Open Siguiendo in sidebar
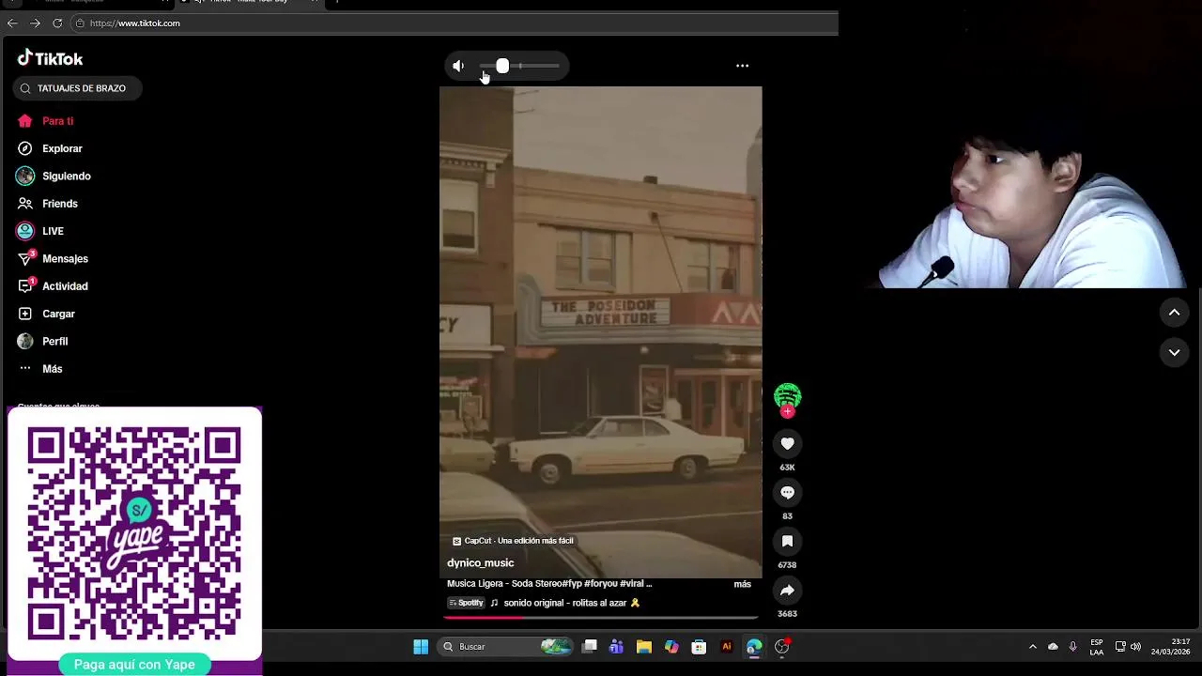 pos(66,176)
